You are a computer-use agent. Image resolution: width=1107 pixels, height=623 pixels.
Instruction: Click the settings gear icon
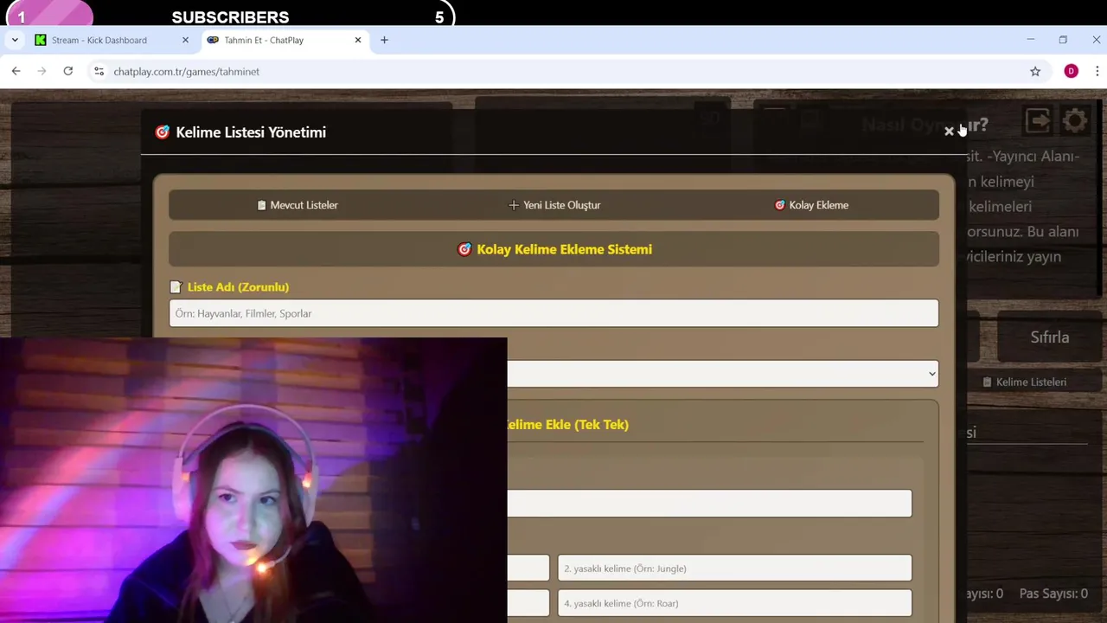pyautogui.click(x=1075, y=121)
